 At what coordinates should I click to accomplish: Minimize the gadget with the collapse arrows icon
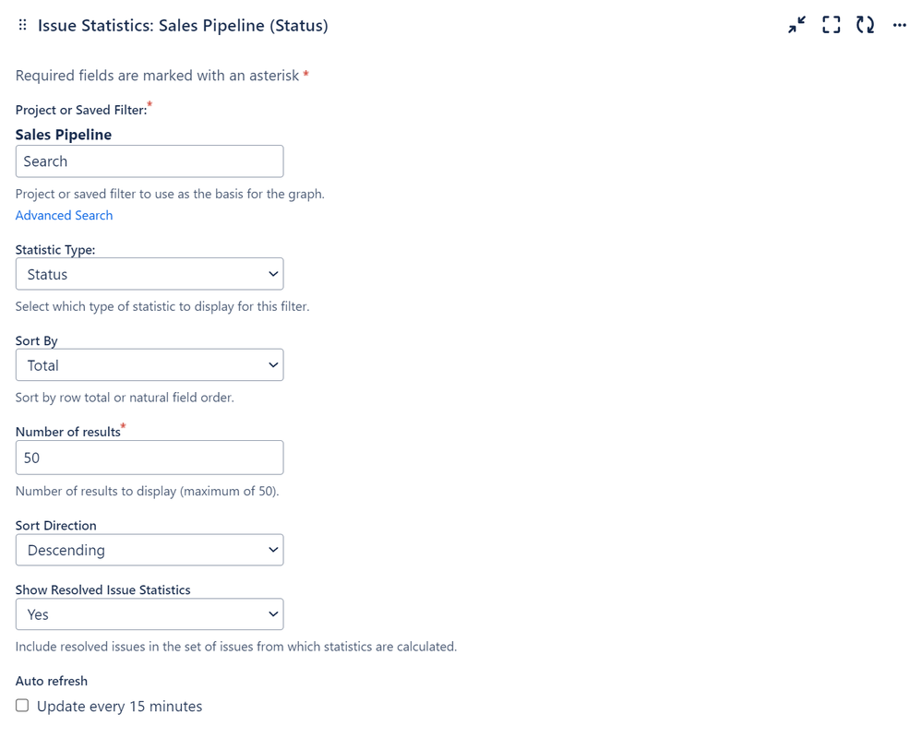[x=796, y=25]
